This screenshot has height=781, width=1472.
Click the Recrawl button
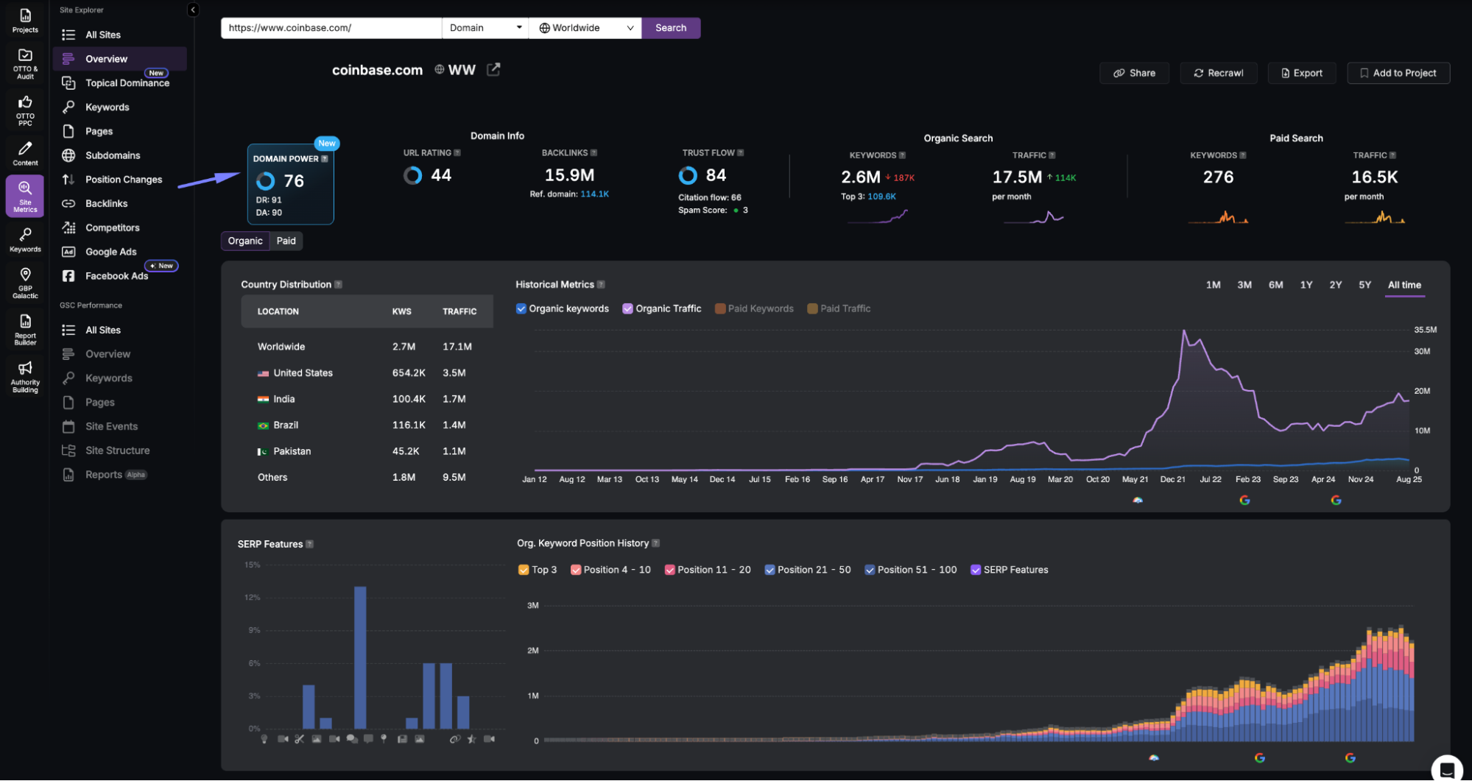[1218, 73]
